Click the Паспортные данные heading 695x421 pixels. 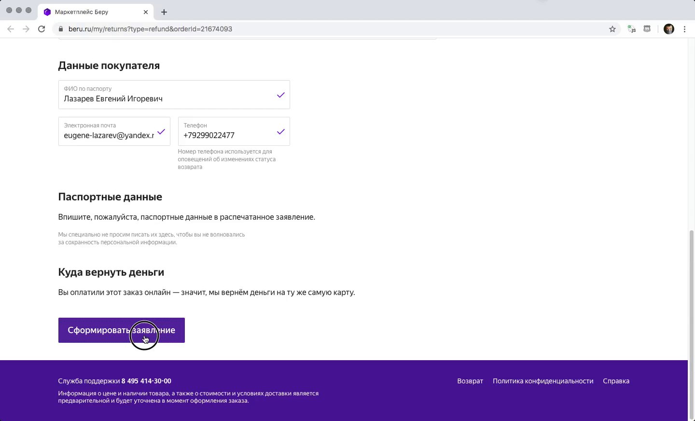point(110,197)
